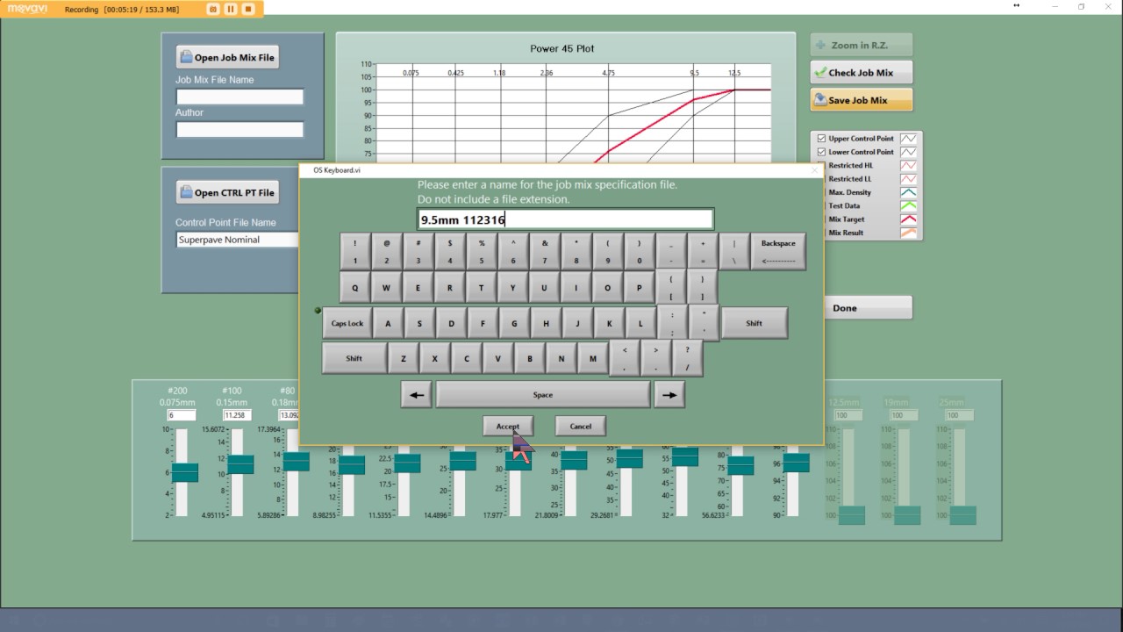Click the Q key on the keyboard
The image size is (1123, 632).
click(x=354, y=287)
